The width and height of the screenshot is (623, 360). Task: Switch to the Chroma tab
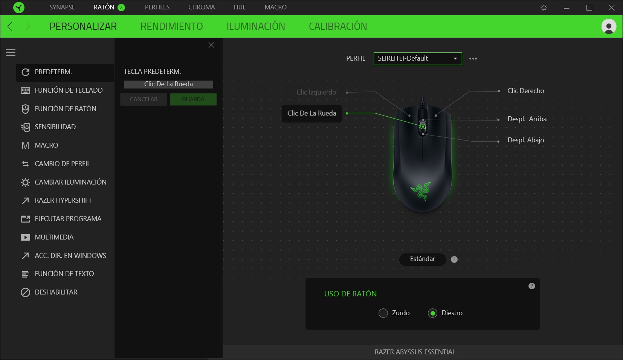[202, 8]
